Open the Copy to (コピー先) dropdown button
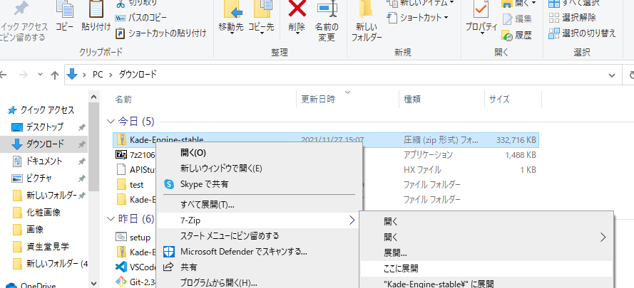634x288 pixels. pyautogui.click(x=261, y=18)
